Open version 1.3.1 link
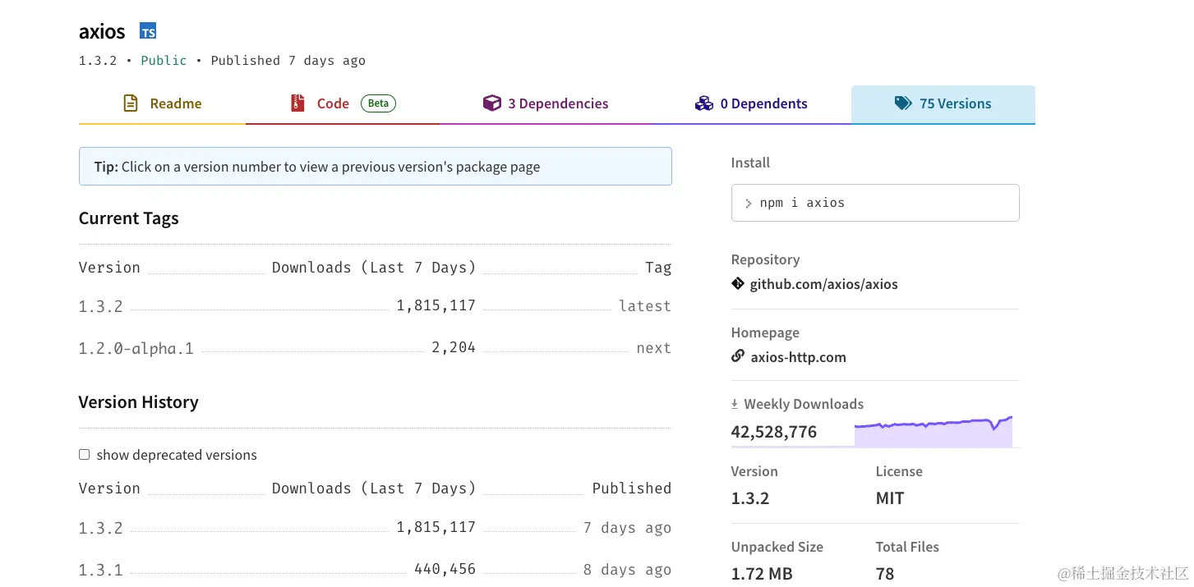The width and height of the screenshot is (1194, 587). pyautogui.click(x=100, y=570)
